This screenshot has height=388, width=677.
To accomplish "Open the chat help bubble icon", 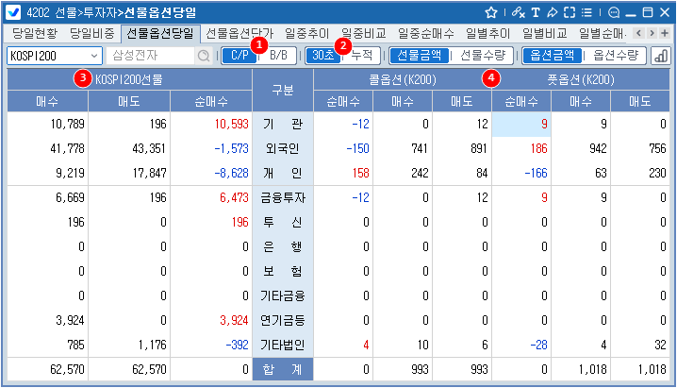I will click(615, 13).
